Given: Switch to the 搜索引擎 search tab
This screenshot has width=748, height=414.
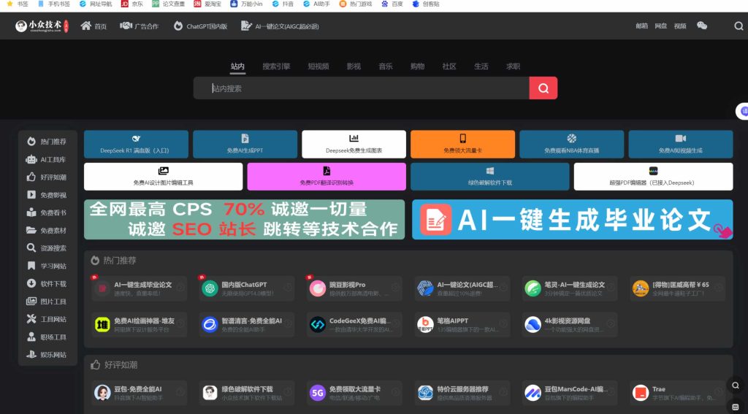Looking at the screenshot, I should tap(276, 66).
